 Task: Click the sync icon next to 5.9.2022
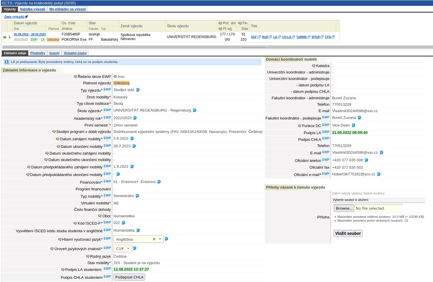pos(132,139)
